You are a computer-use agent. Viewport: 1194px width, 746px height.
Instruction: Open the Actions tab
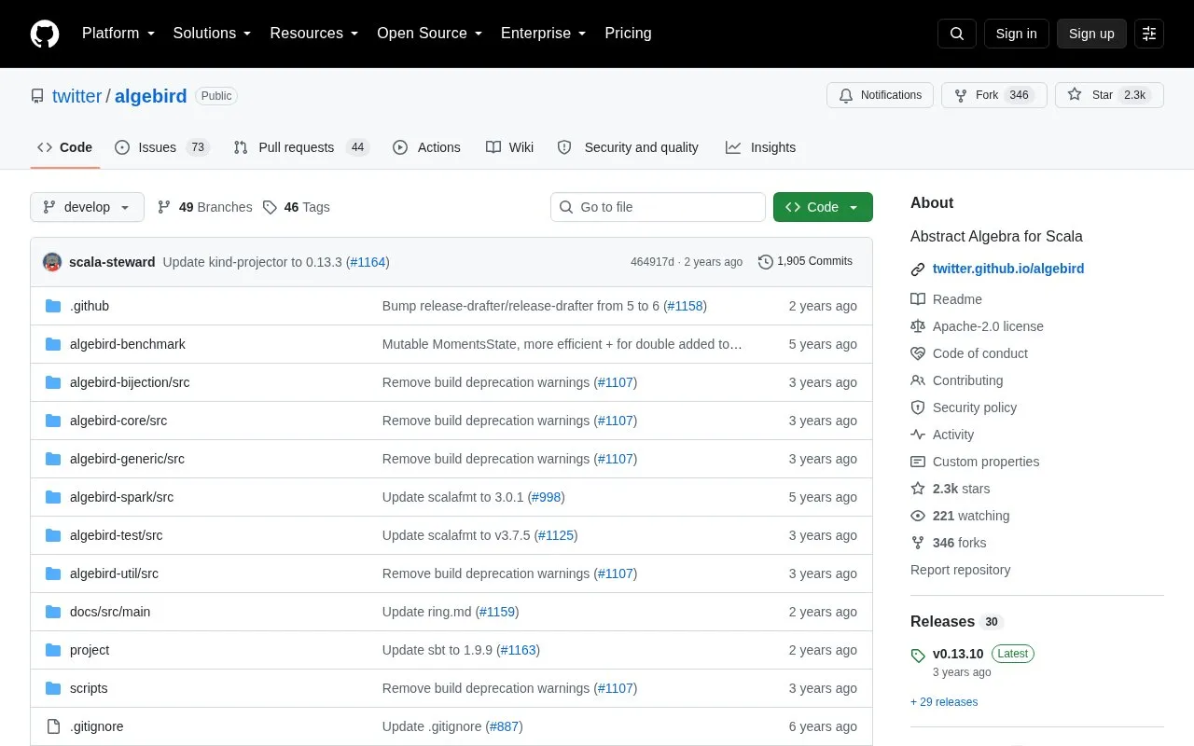point(426,147)
